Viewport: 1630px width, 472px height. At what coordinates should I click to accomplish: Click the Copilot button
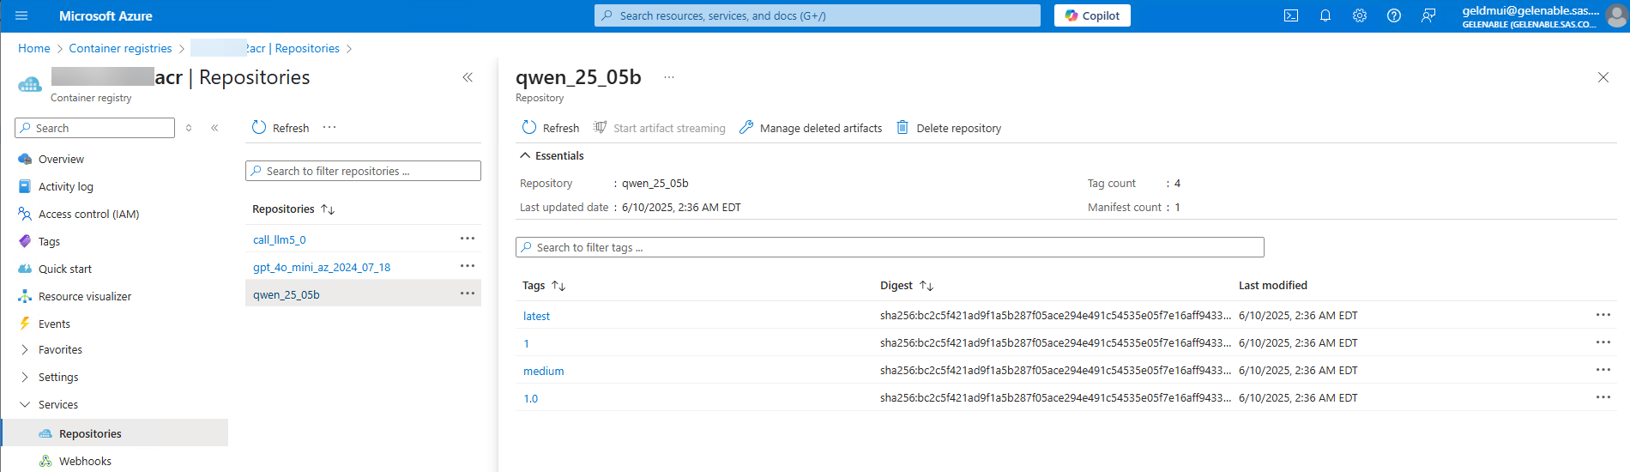[1092, 15]
